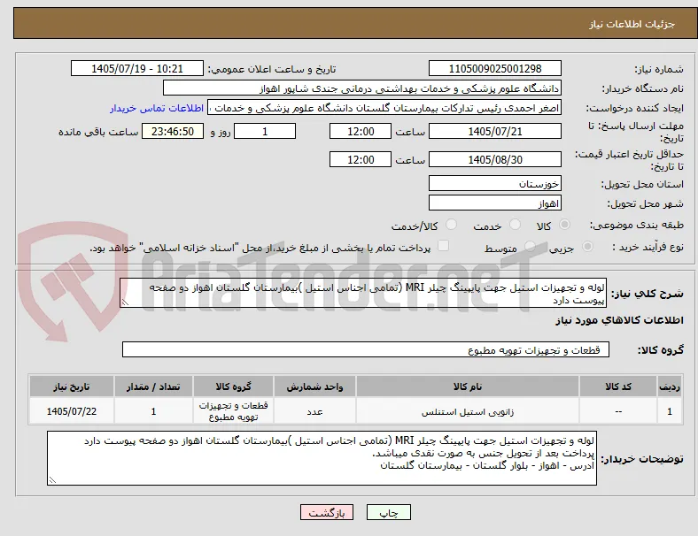Click the resize handle of description textarea
Screen dimensions: 698x536
click(125, 302)
